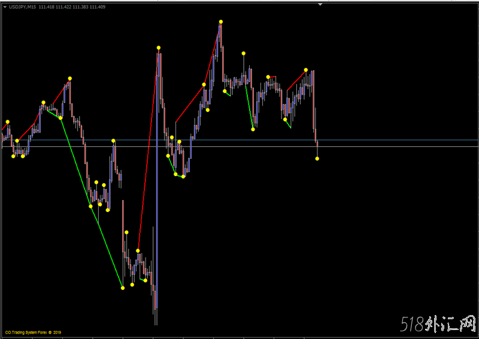Click yellow dot at bottom of long green line
479x339 pixels.
point(123,288)
